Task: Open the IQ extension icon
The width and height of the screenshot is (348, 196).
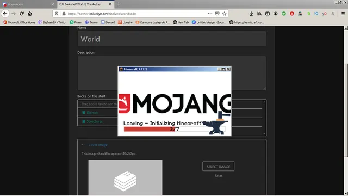Action: (x=316, y=14)
